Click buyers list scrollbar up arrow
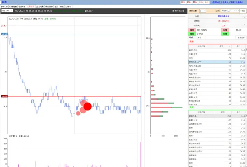The width and height of the screenshot is (247, 167). [246, 49]
